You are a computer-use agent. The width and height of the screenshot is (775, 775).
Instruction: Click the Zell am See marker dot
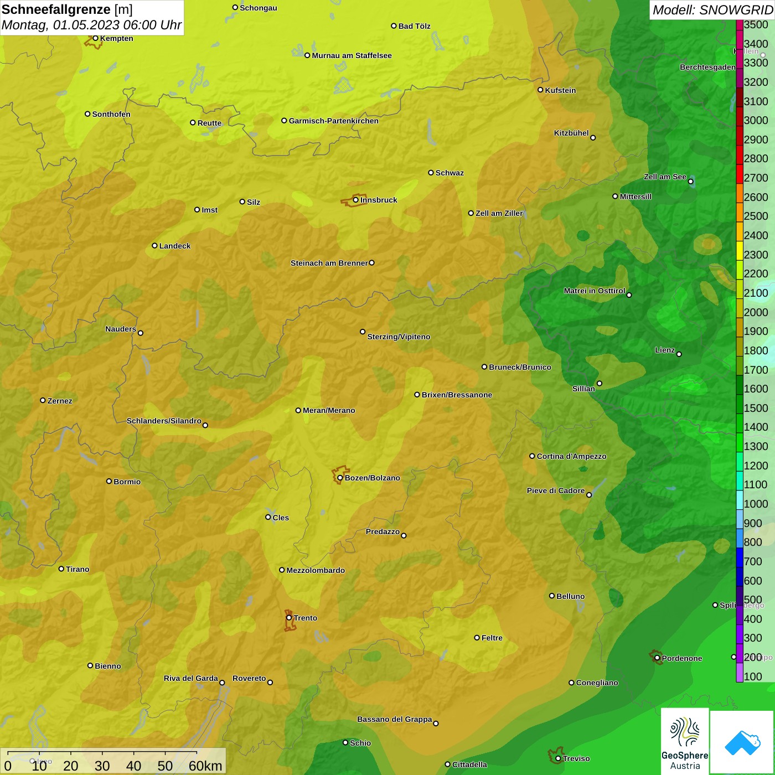click(690, 182)
